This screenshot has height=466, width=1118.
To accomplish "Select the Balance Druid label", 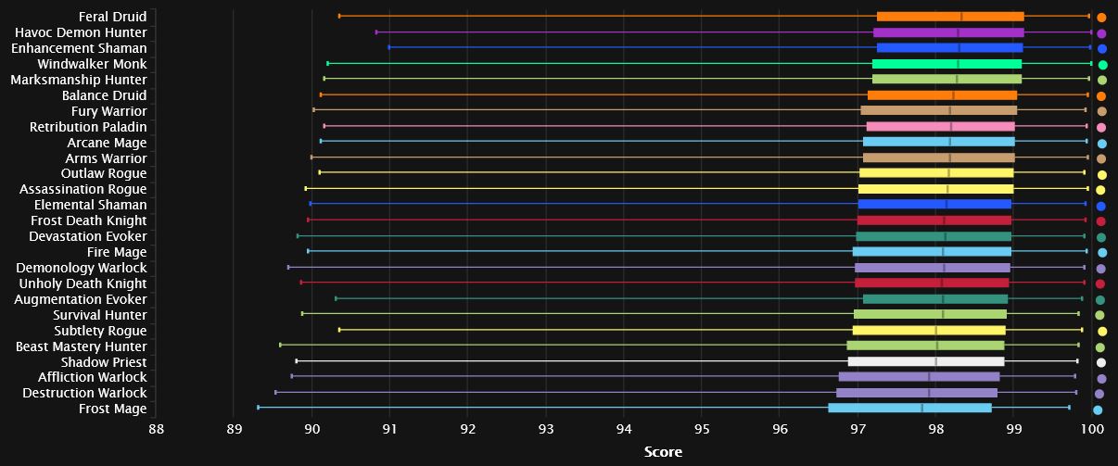I will (104, 95).
